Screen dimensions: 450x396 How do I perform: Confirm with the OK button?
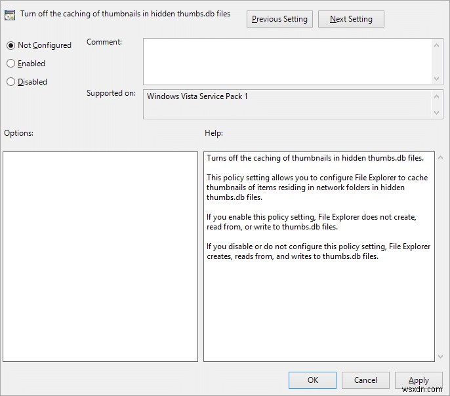312,380
